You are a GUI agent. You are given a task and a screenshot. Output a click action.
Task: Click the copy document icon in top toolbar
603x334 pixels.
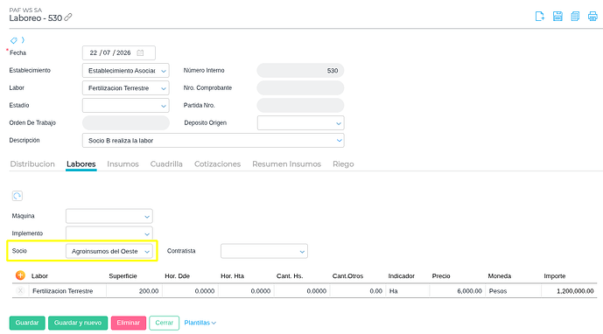575,16
